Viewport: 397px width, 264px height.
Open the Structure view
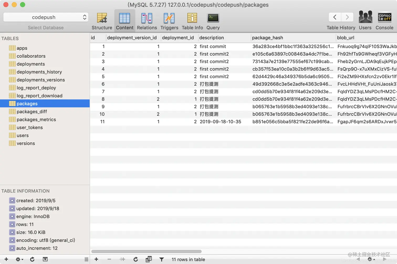102,21
